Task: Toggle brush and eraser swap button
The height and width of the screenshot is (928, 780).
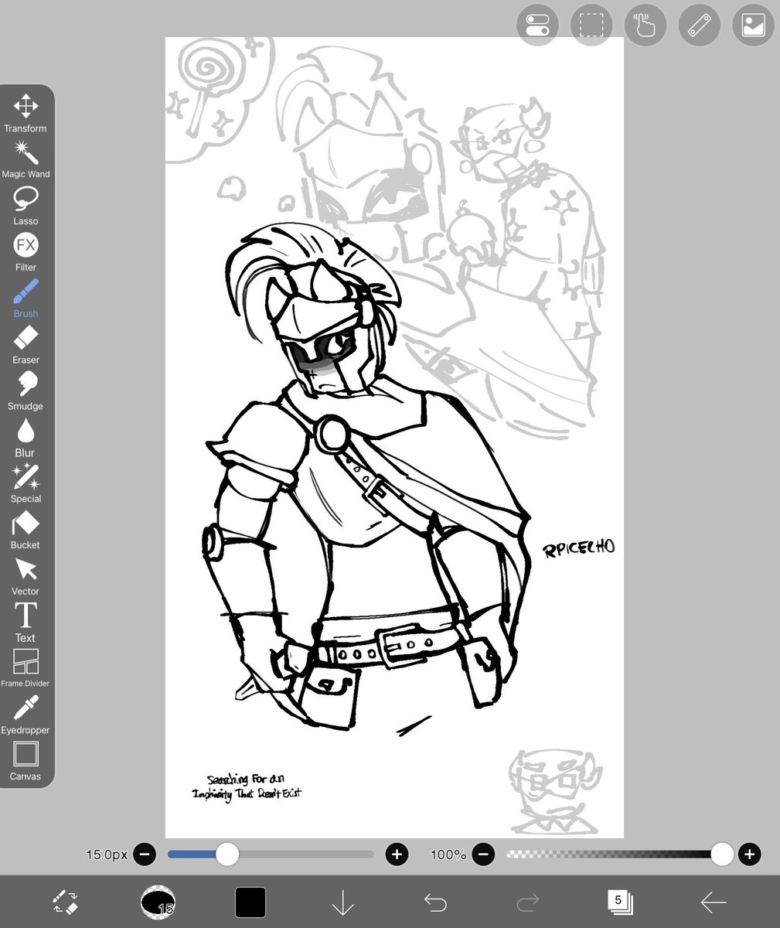Action: click(65, 902)
